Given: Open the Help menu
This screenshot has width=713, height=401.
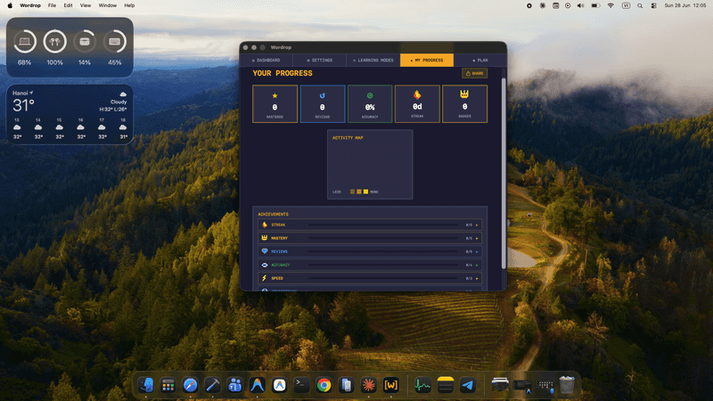Looking at the screenshot, I should click(129, 5).
